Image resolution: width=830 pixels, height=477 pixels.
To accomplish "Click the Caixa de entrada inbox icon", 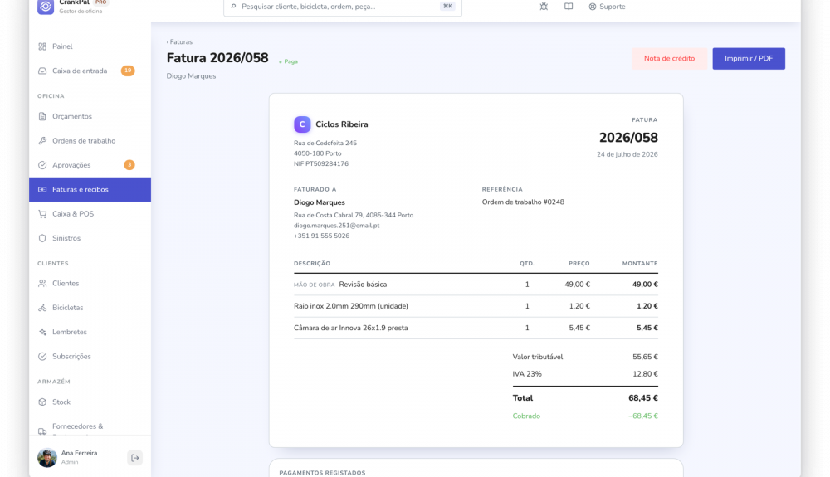I will tap(42, 71).
